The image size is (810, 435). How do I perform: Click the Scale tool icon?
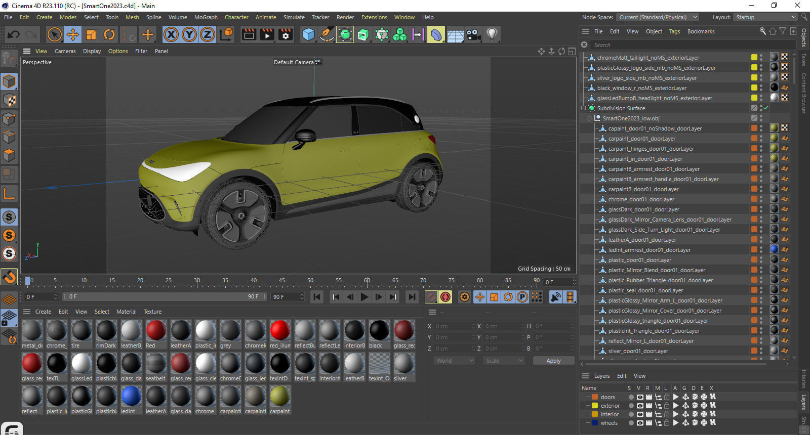point(91,34)
